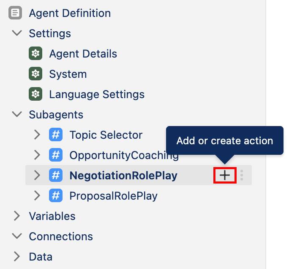Expand the Topic Selector subagent chevron

click(37, 134)
